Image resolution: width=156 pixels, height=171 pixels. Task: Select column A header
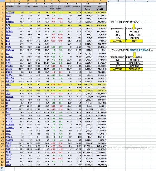10,1
